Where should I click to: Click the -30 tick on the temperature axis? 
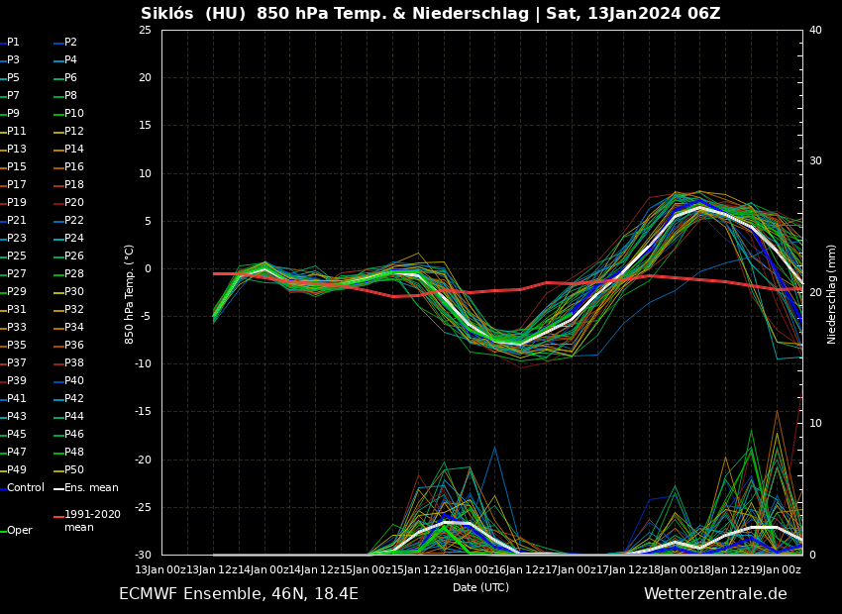(143, 555)
